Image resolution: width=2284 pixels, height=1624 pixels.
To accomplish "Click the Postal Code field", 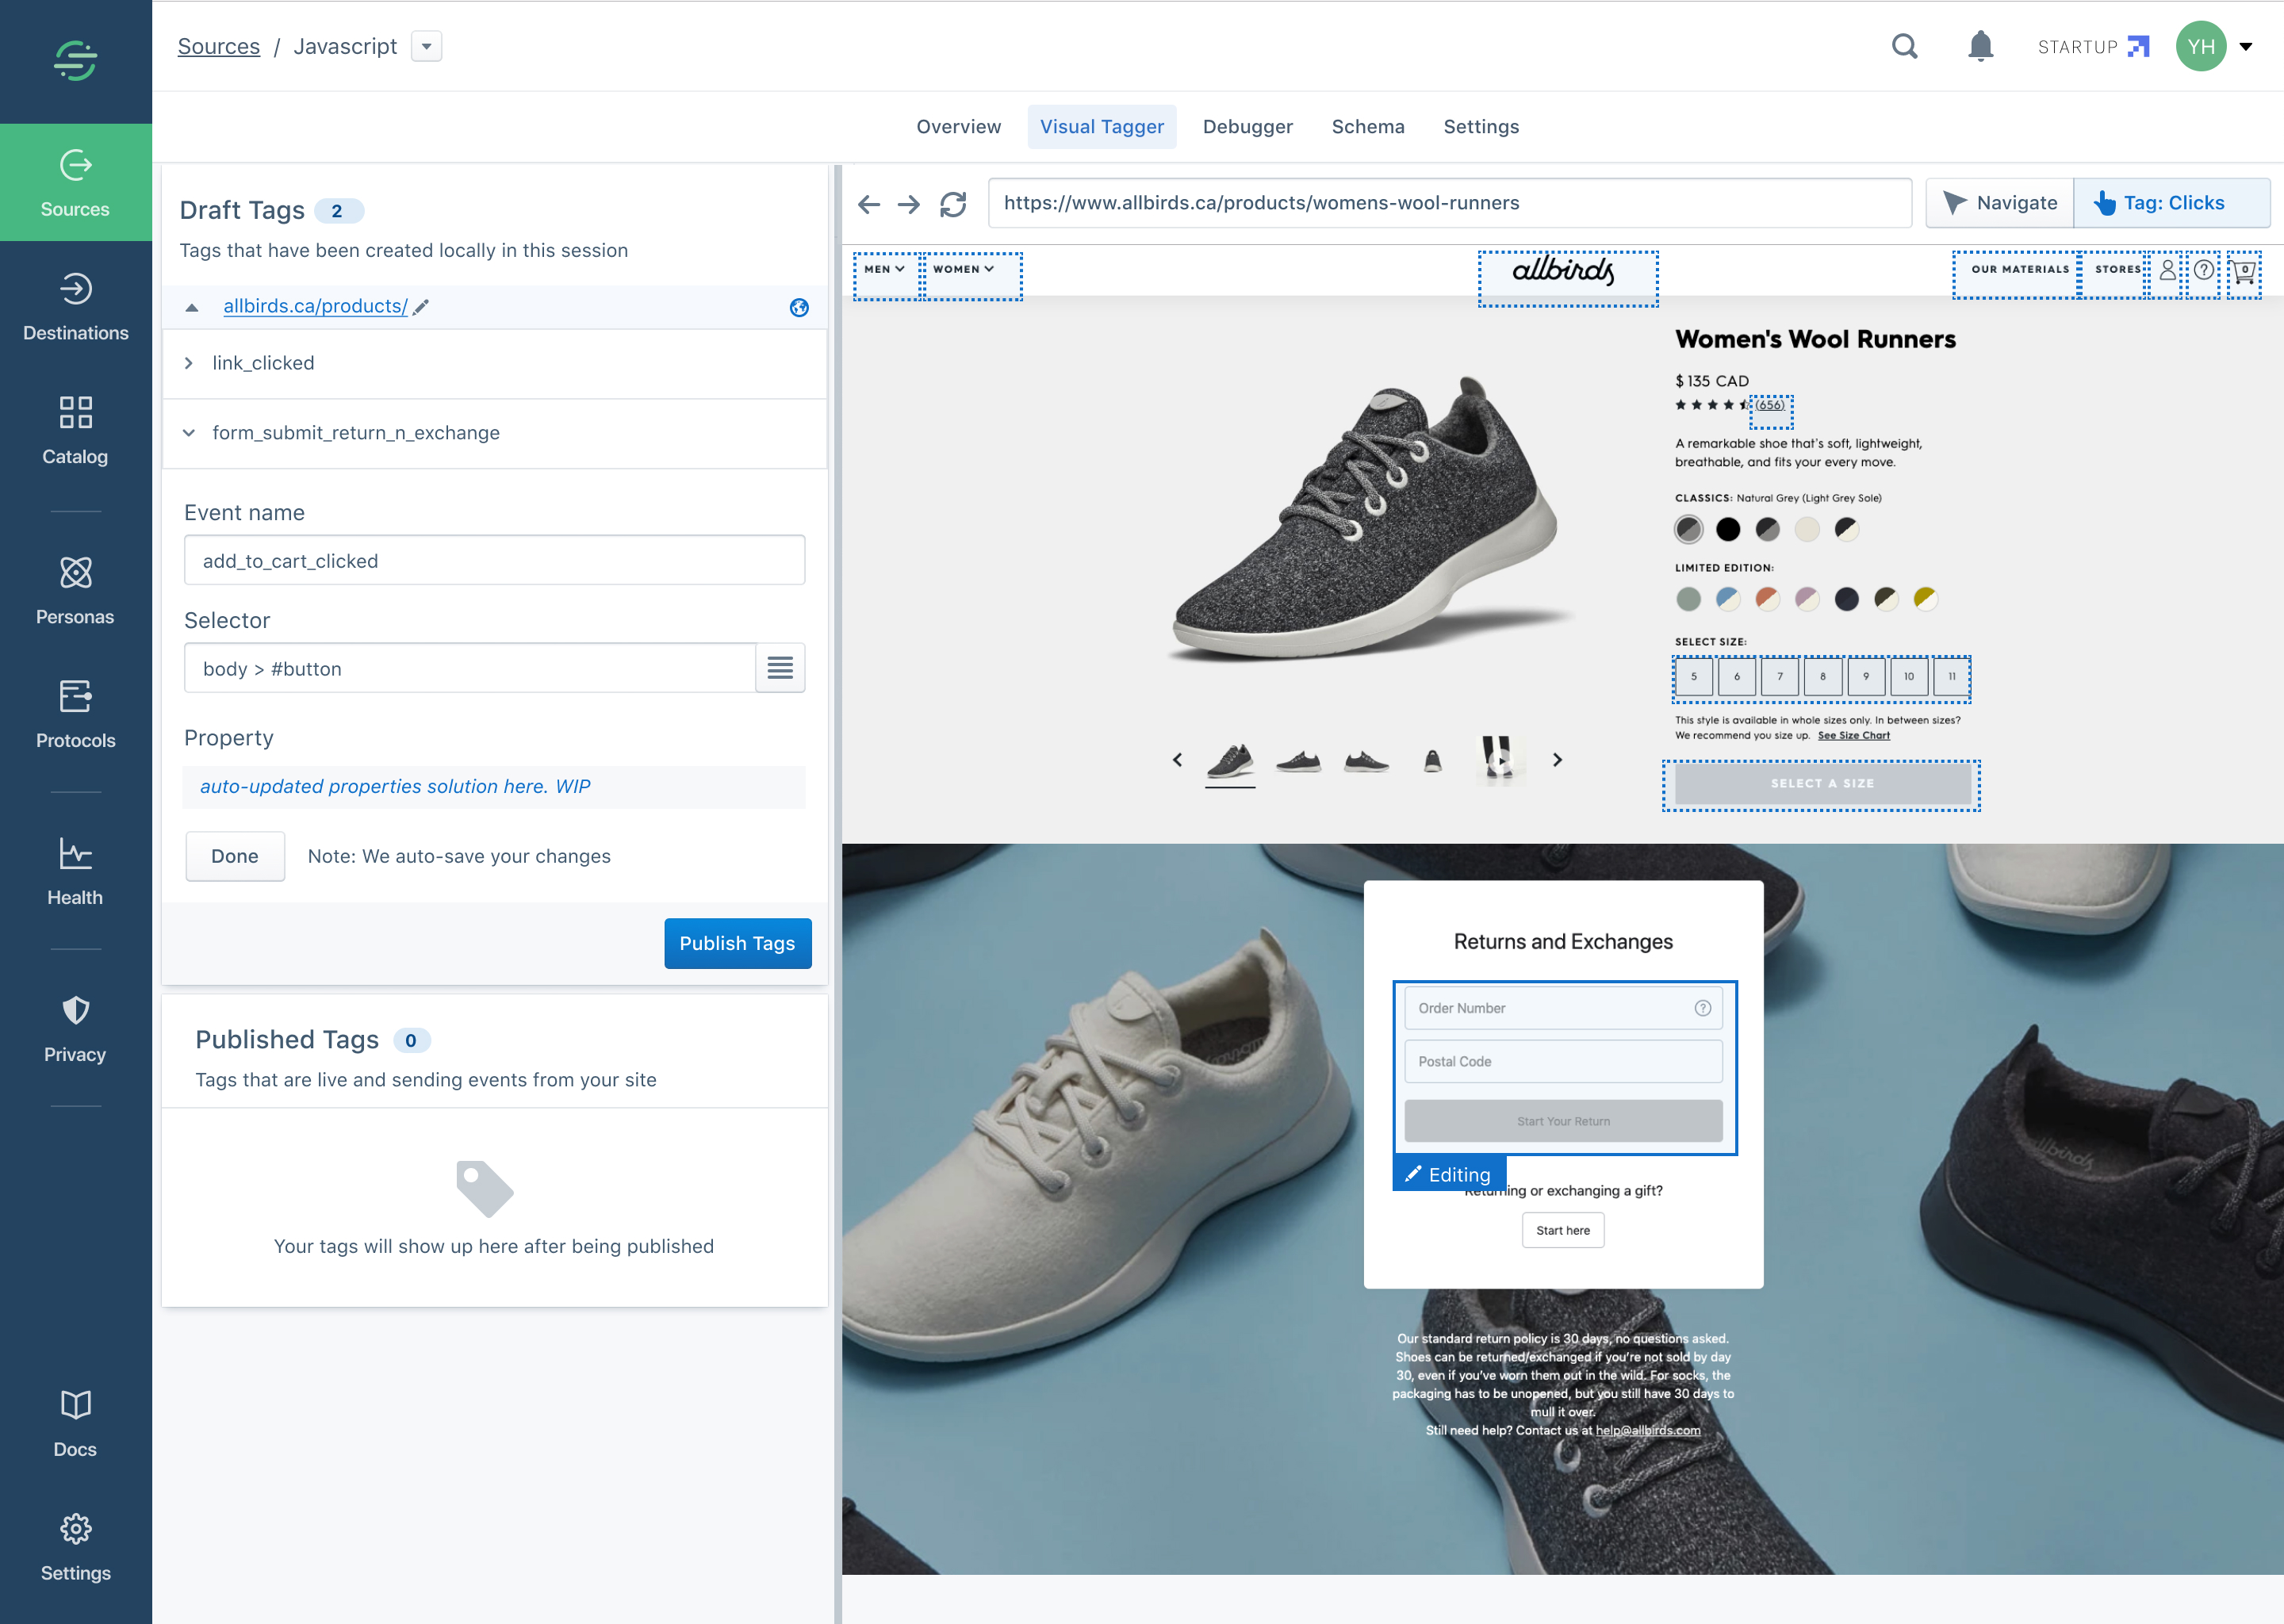I will [1562, 1062].
